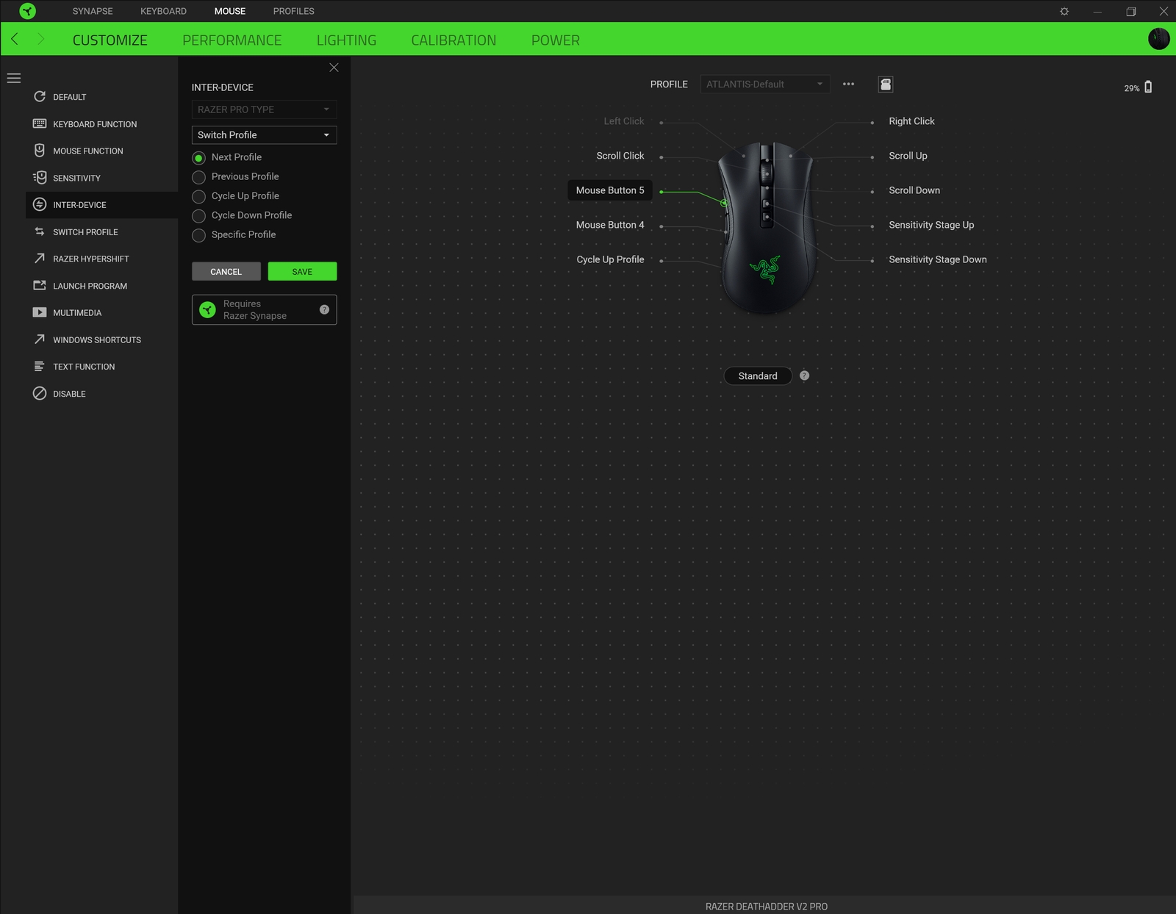
Task: Click help icon next to Standard
Action: 804,375
